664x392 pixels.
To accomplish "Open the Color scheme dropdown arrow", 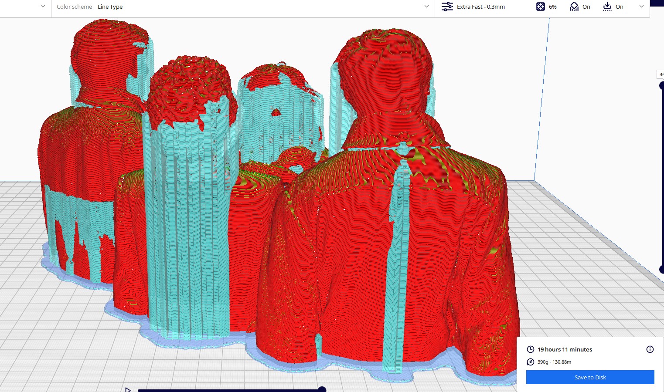I will (x=426, y=7).
